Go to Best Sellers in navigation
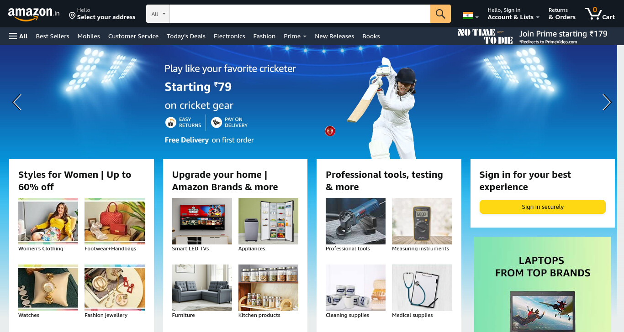Image resolution: width=624 pixels, height=332 pixels. tap(53, 36)
